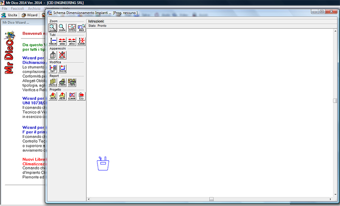Select the Zoom in (Zoom+) tool
Screen dimensions: 340x206
tap(53, 28)
